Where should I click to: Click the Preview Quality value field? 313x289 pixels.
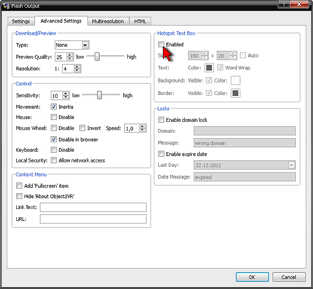[x=61, y=57]
